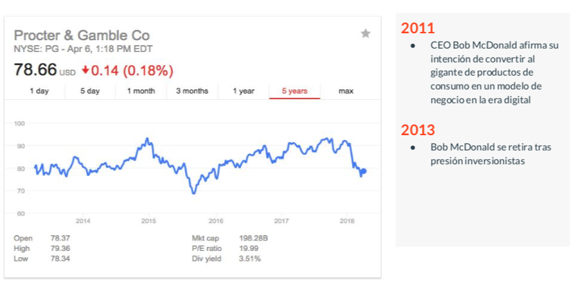The height and width of the screenshot is (296, 582).
Task: Click the 2015 year axis label
Action: [148, 221]
